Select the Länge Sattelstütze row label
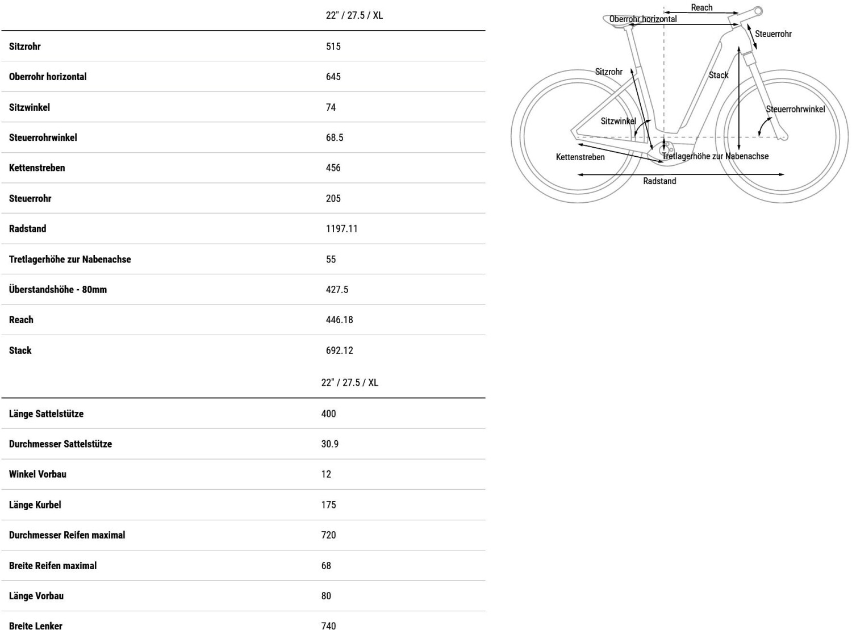 (46, 414)
